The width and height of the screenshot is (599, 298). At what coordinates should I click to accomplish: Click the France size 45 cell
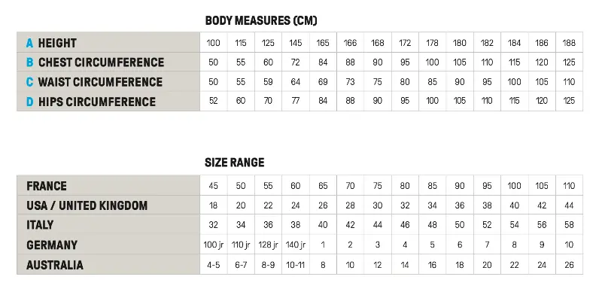click(214, 186)
